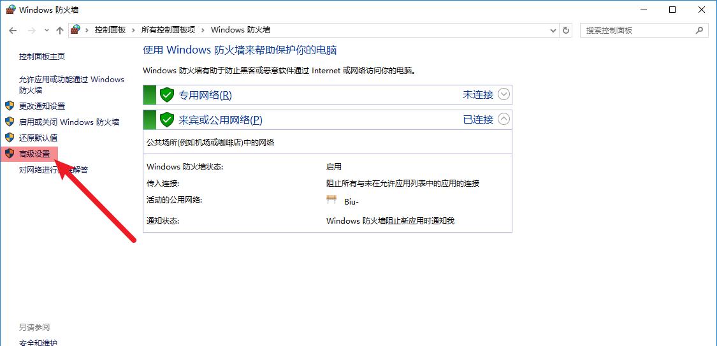Click the forward navigation arrow
This screenshot has height=346, width=717.
tap(32, 30)
